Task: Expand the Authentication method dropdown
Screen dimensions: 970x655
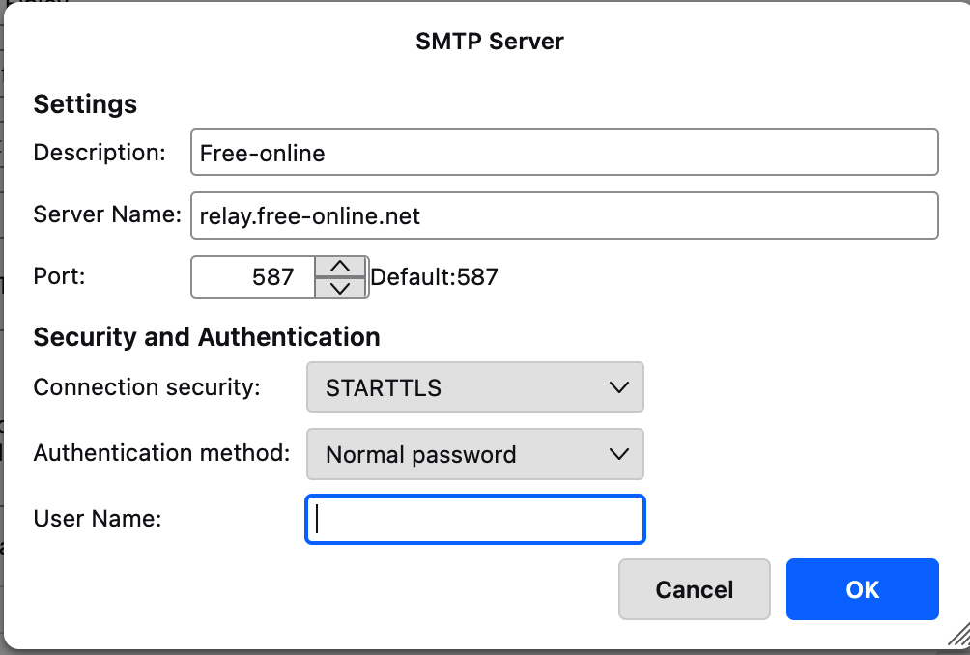Action: click(x=474, y=454)
